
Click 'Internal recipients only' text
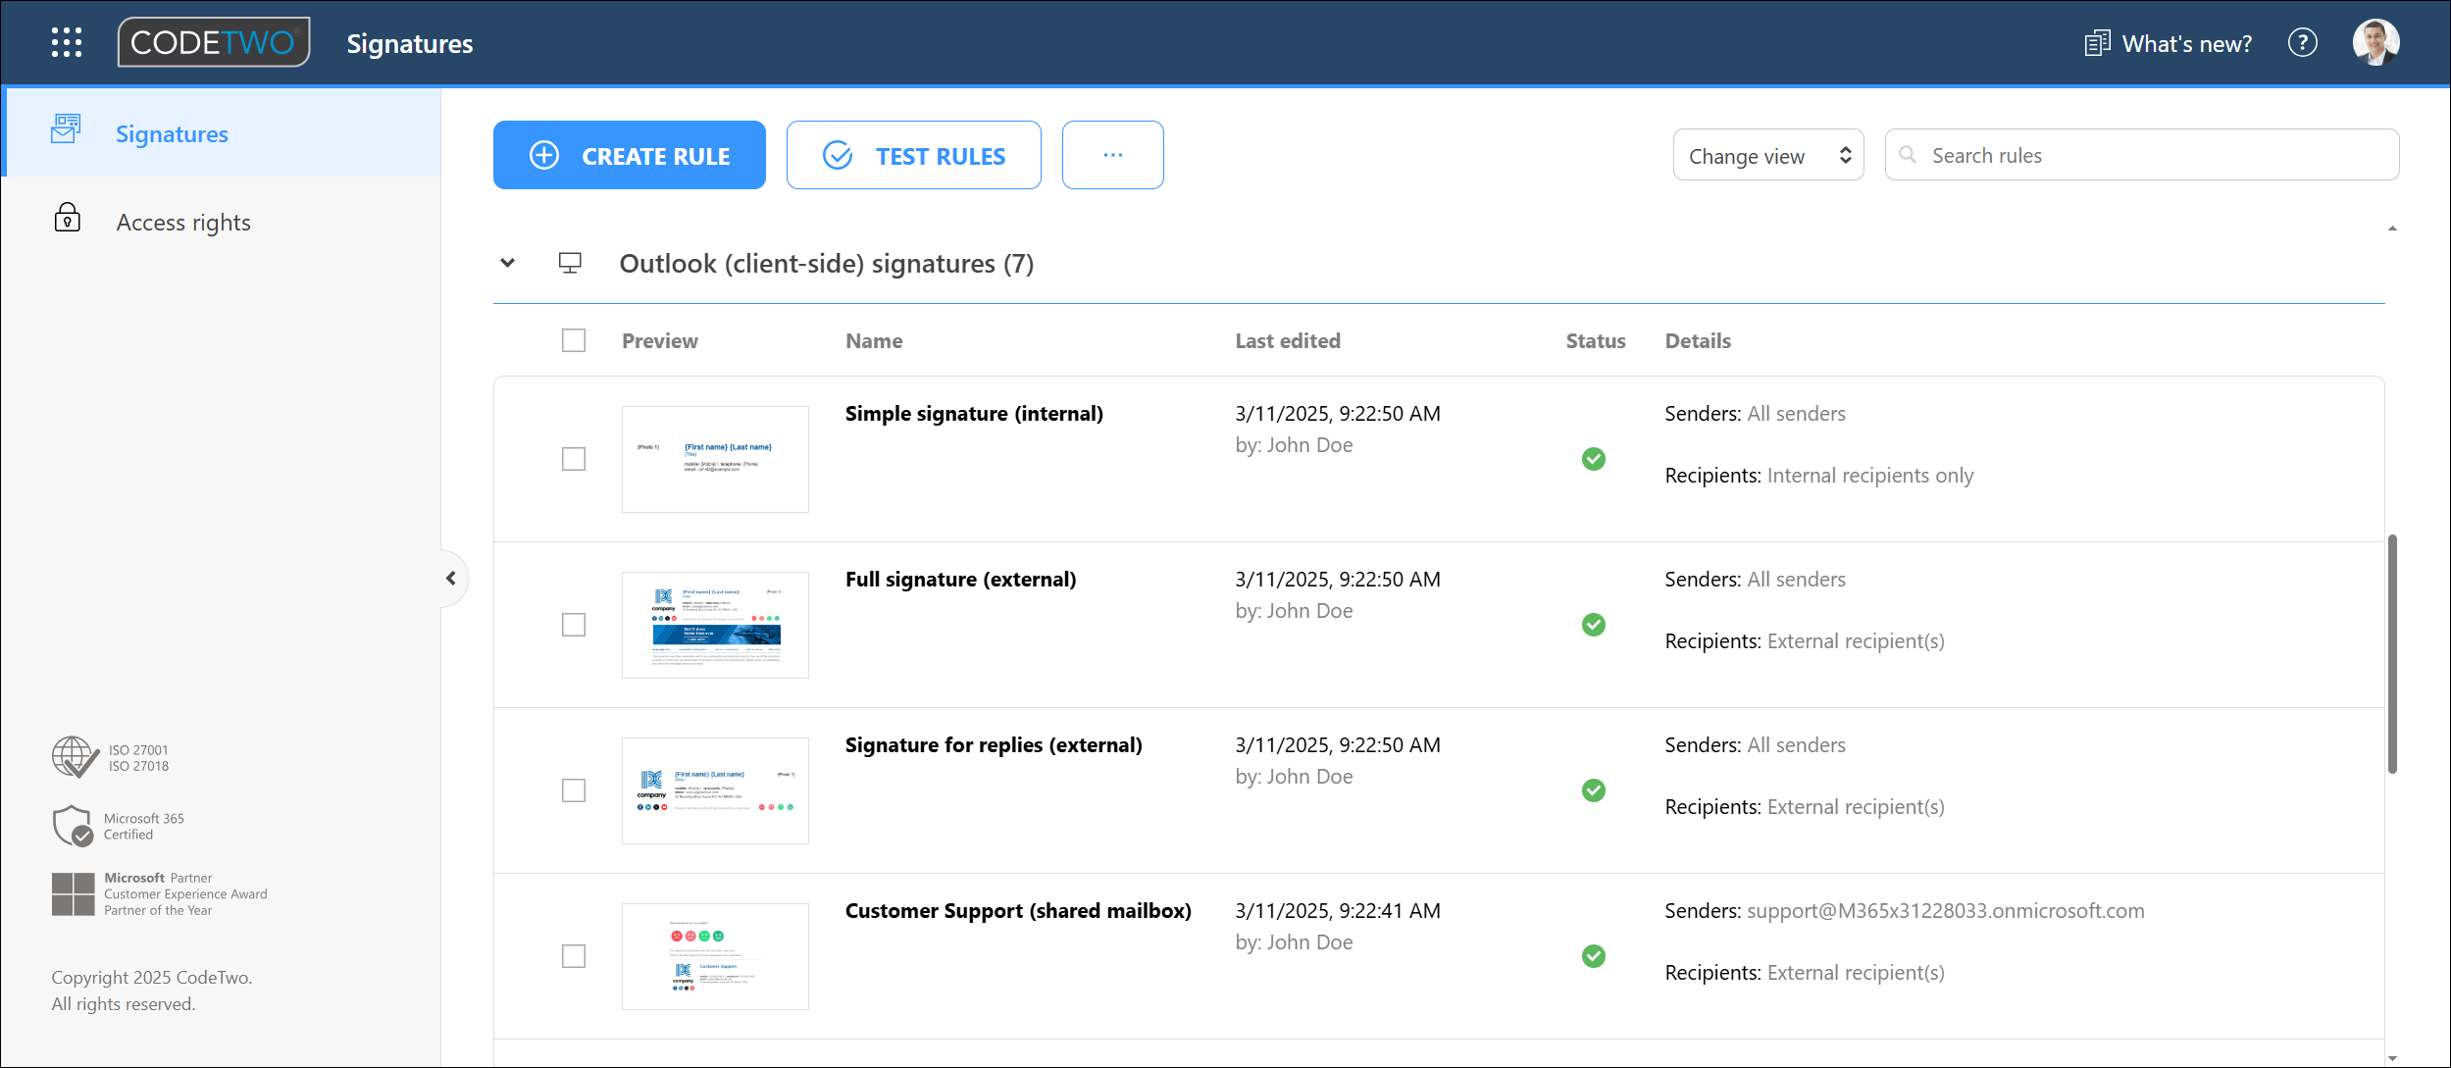pos(1870,476)
